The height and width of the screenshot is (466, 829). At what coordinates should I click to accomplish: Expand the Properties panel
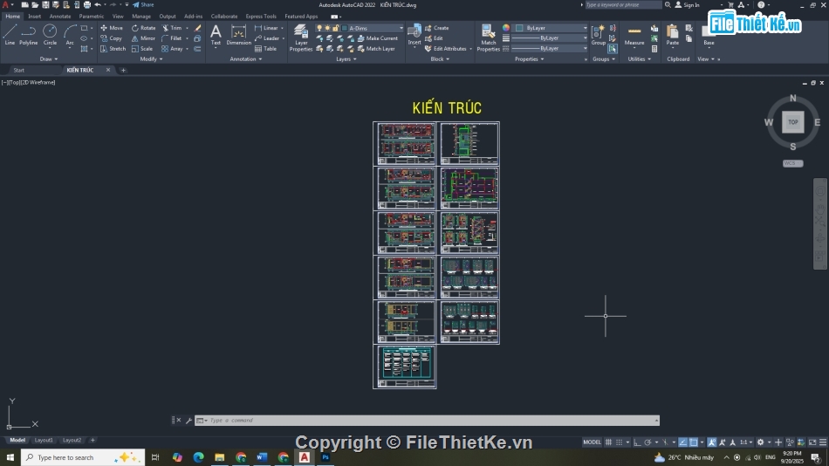coord(529,59)
